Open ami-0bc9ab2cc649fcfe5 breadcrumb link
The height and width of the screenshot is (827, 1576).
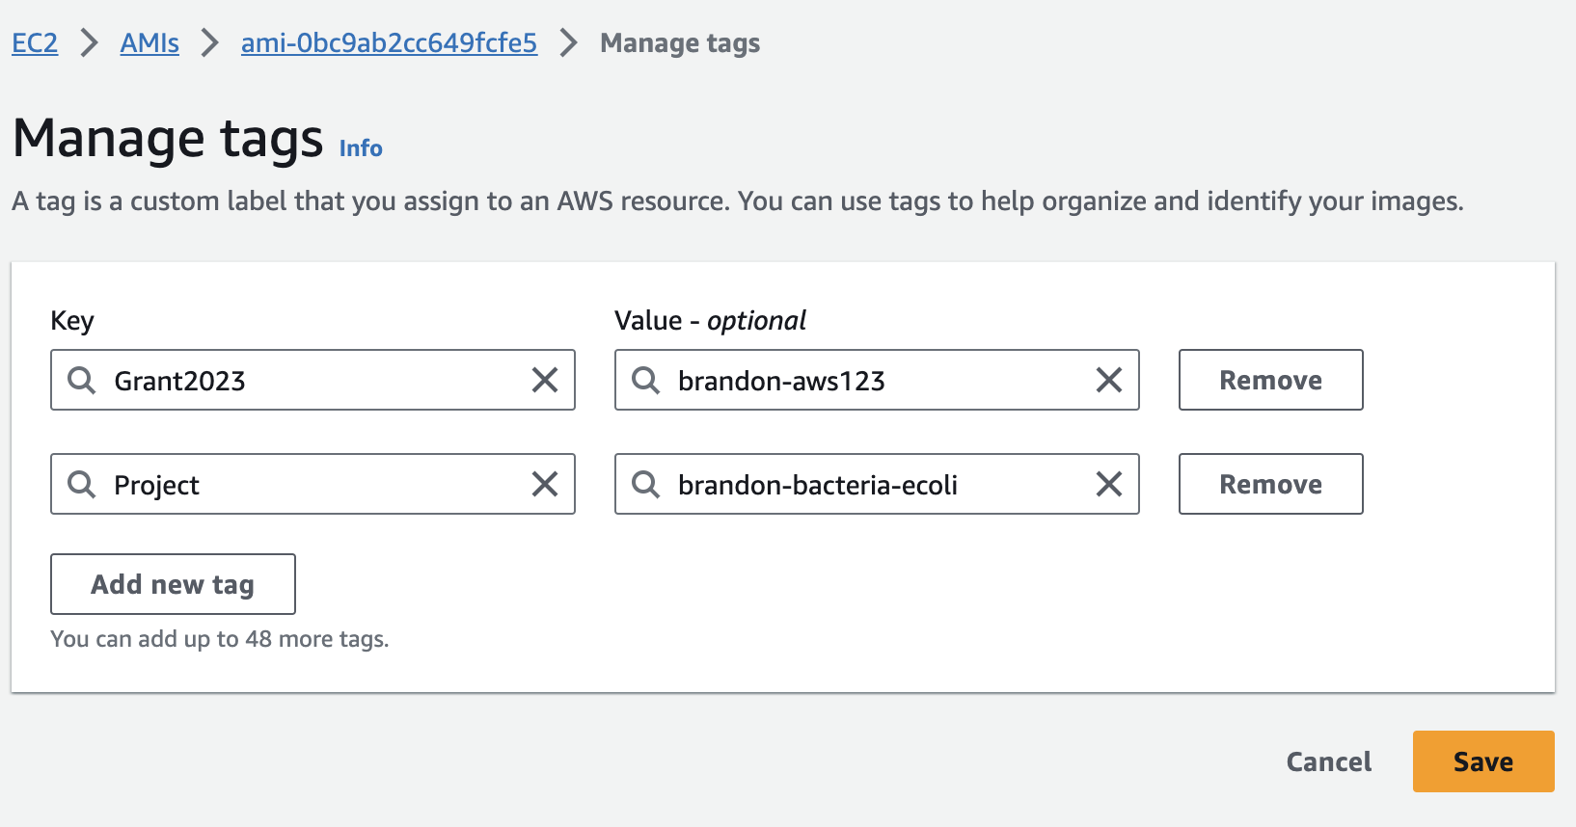[389, 43]
